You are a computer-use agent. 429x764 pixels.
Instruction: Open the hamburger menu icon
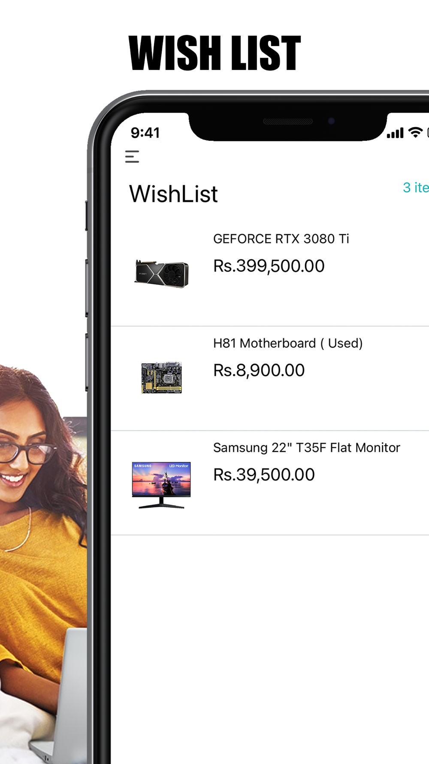132,156
